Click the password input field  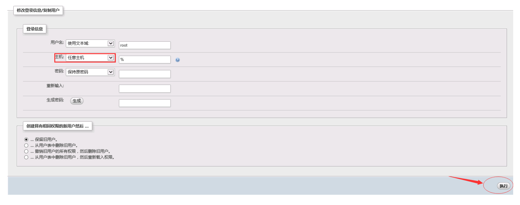pyautogui.click(x=145, y=74)
